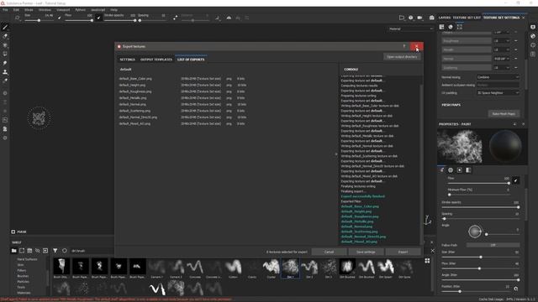Viewport: 538px width, 302px height.
Task: Click Save settings button
Action: pyautogui.click(x=366, y=252)
